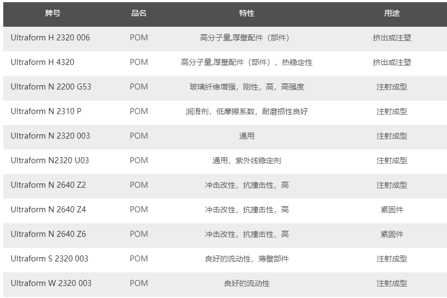Click Ultraform N 2640 Z2 grade name
This screenshot has width=447, height=298.
(49, 185)
